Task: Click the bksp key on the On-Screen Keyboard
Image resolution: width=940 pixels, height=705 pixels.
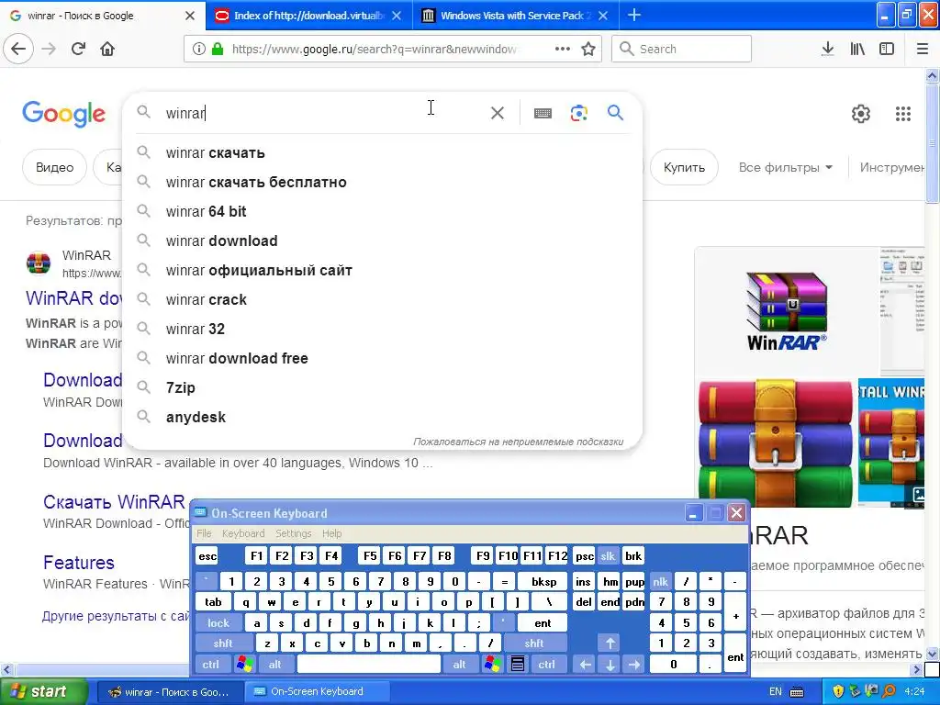Action: point(543,581)
